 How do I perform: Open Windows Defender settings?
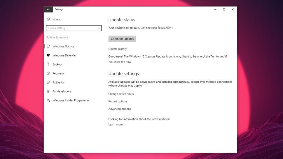pyautogui.click(x=64, y=55)
